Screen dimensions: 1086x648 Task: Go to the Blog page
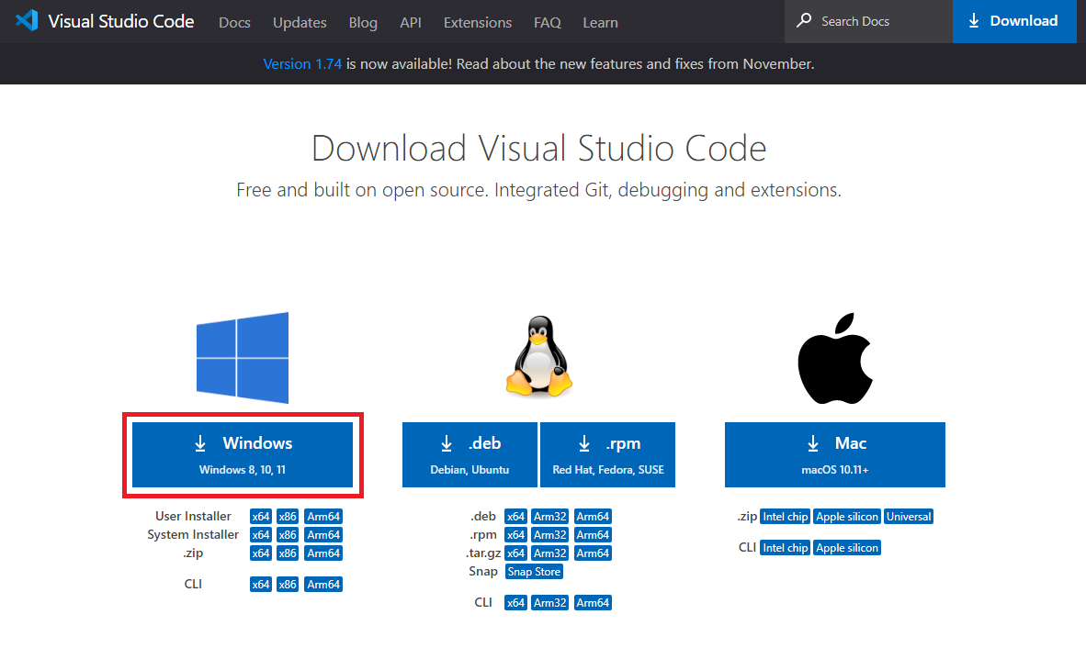coord(363,22)
